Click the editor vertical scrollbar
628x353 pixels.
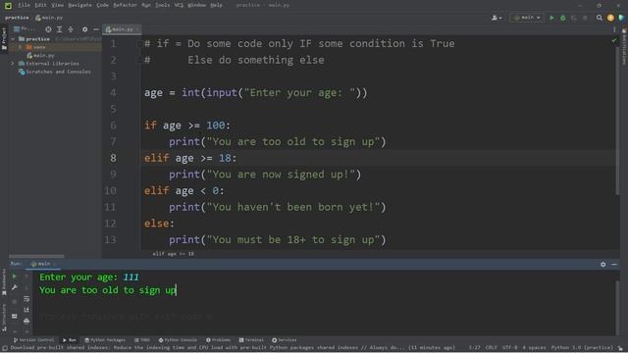617,120
